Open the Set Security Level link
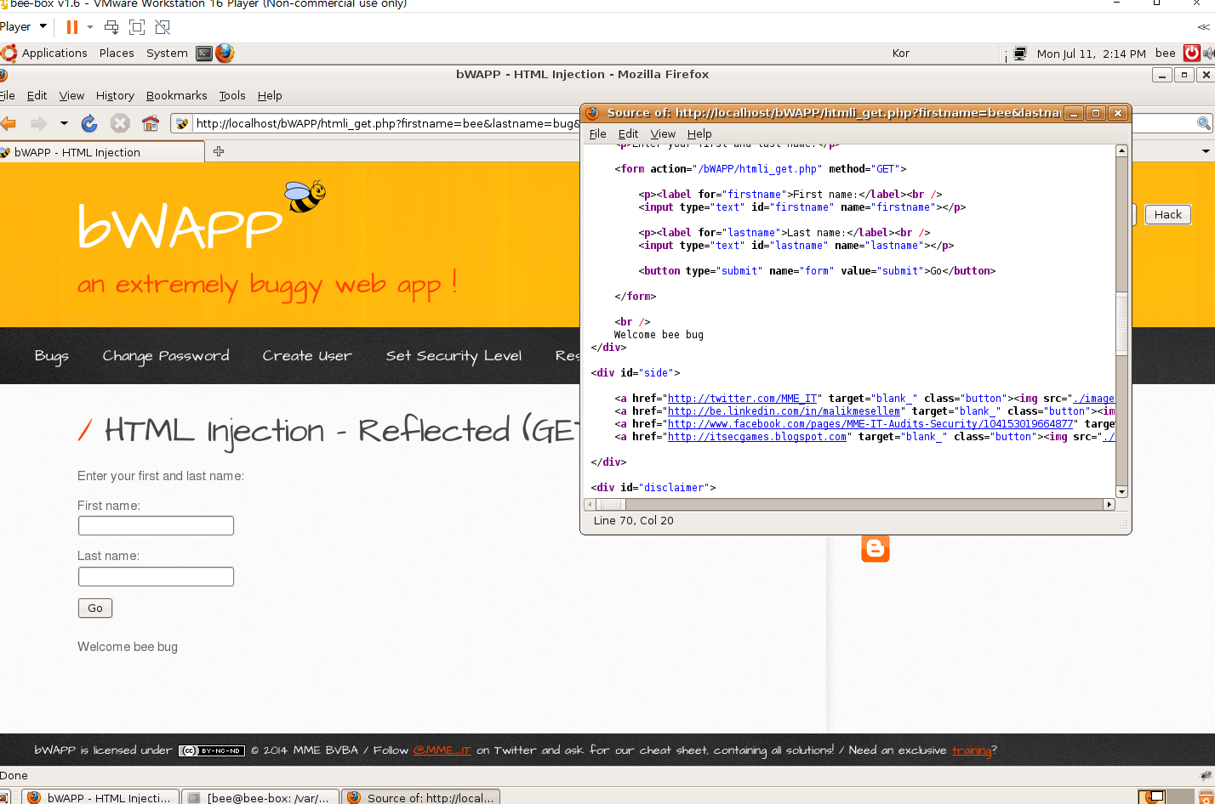The image size is (1215, 804). [453, 355]
